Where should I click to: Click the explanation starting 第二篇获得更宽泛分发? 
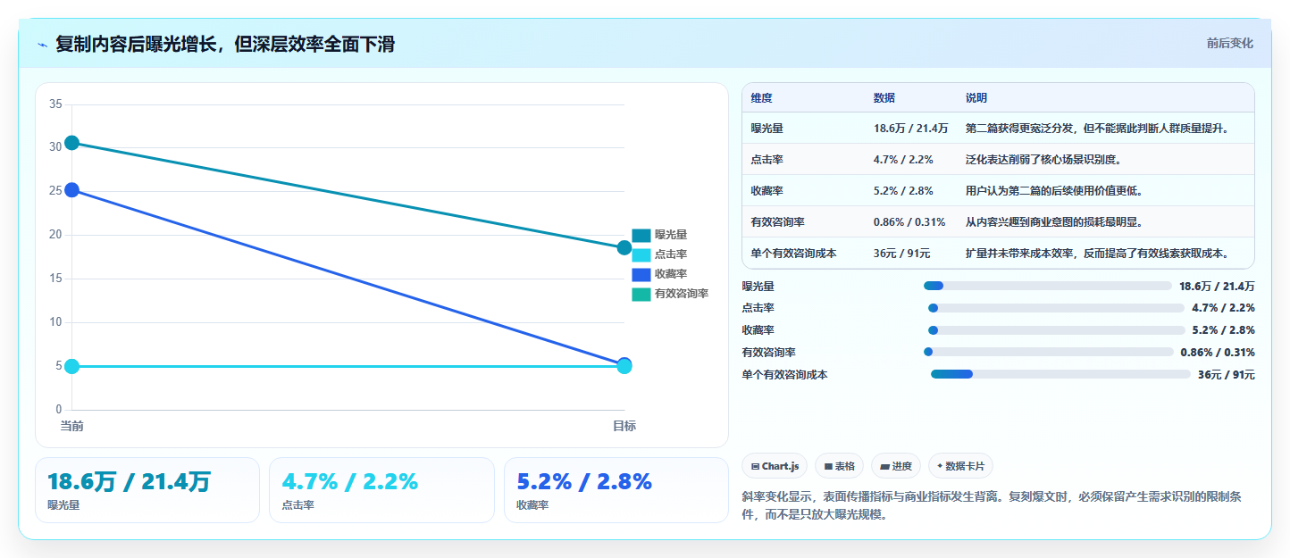[x=1098, y=129]
